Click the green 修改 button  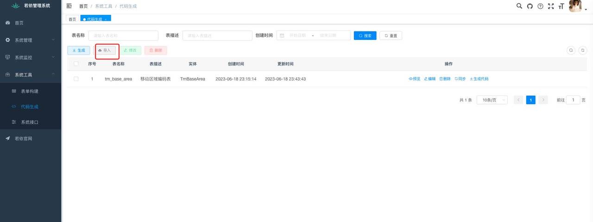[x=130, y=50]
